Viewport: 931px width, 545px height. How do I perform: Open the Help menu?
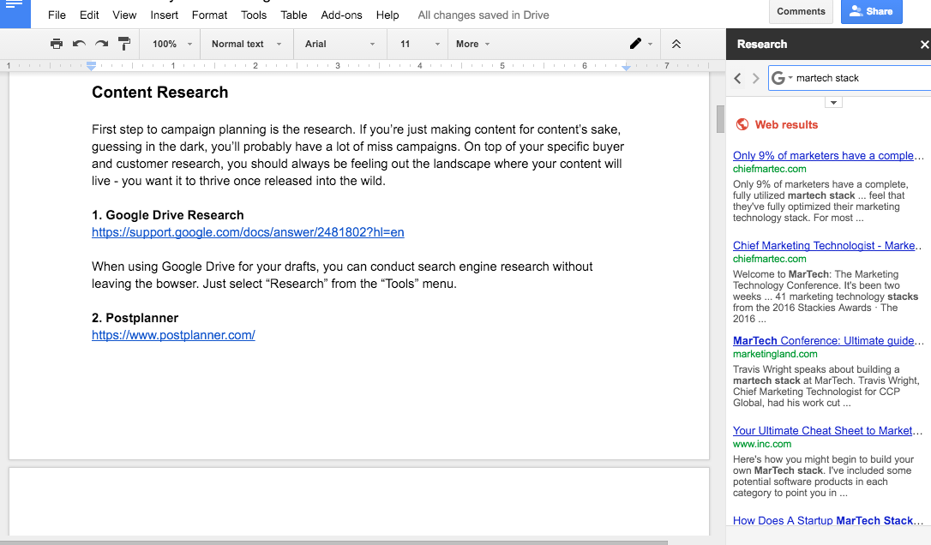[387, 15]
